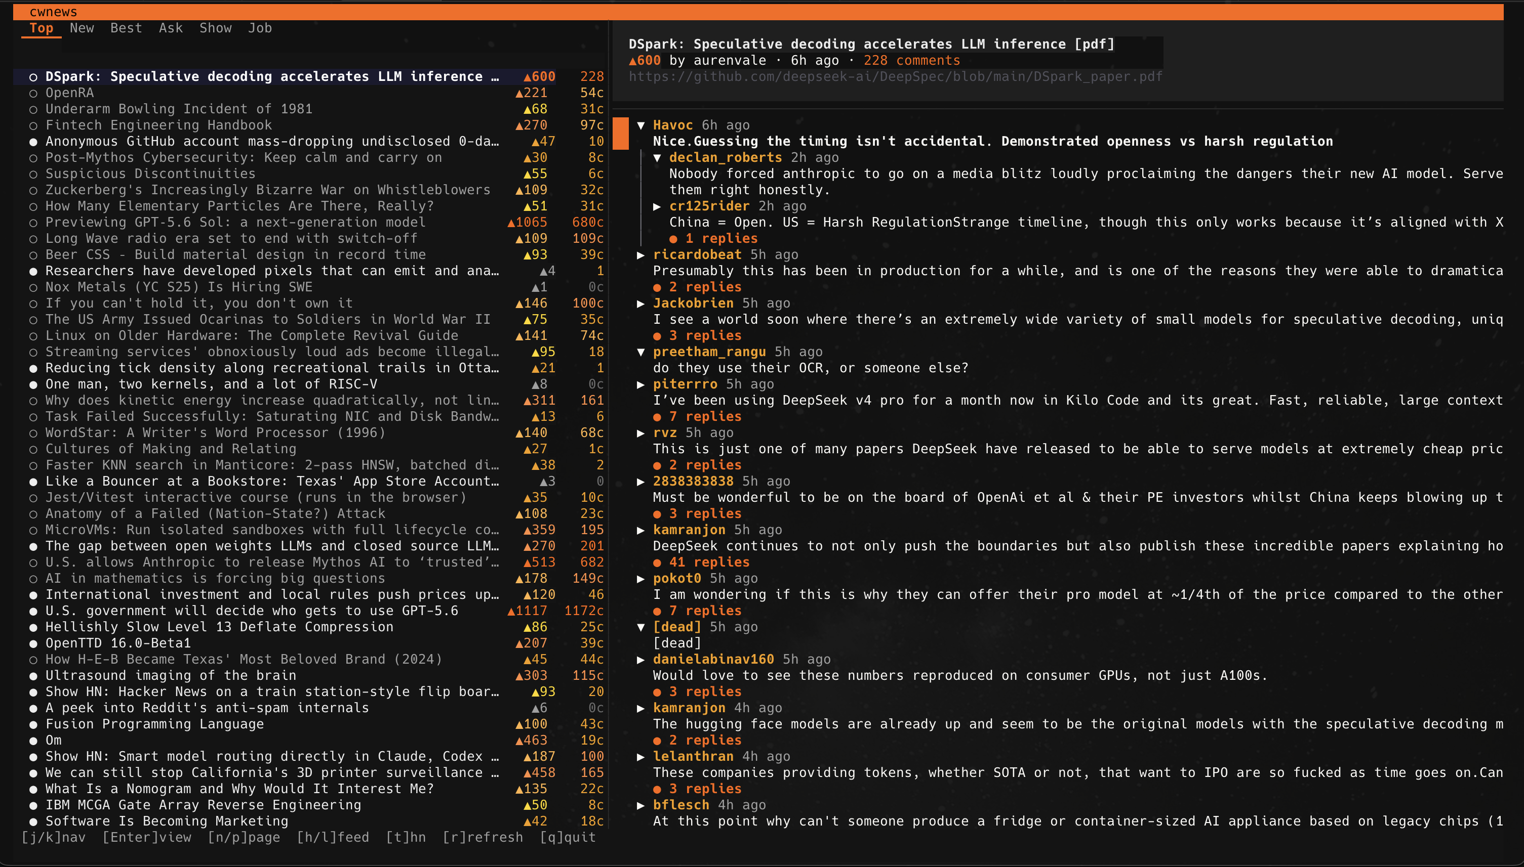This screenshot has height=867, width=1524.
Task: Click the marker beside Beer CSS story
Action: pyautogui.click(x=33, y=255)
